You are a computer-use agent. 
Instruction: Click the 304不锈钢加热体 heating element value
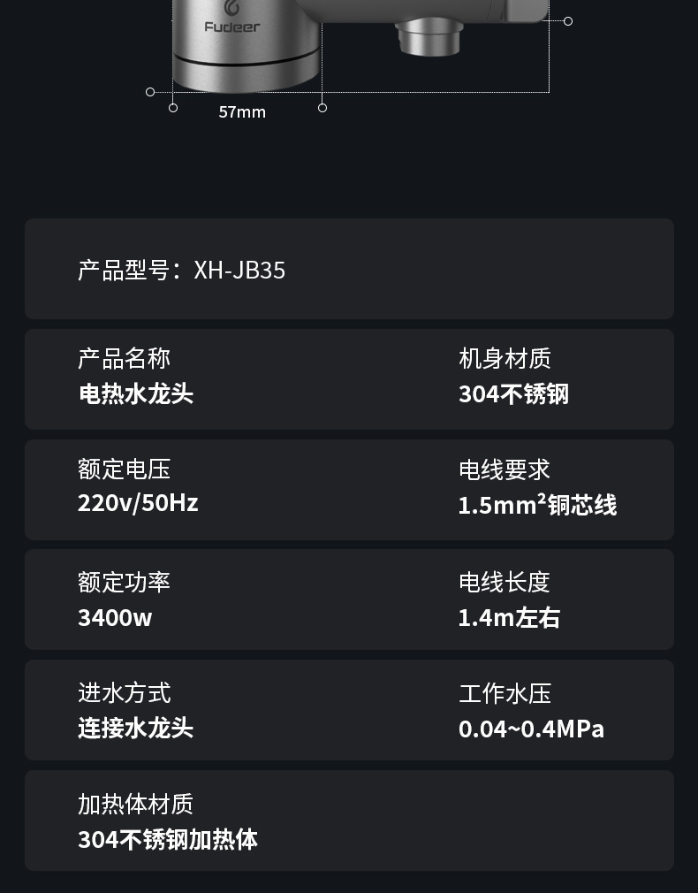(168, 839)
